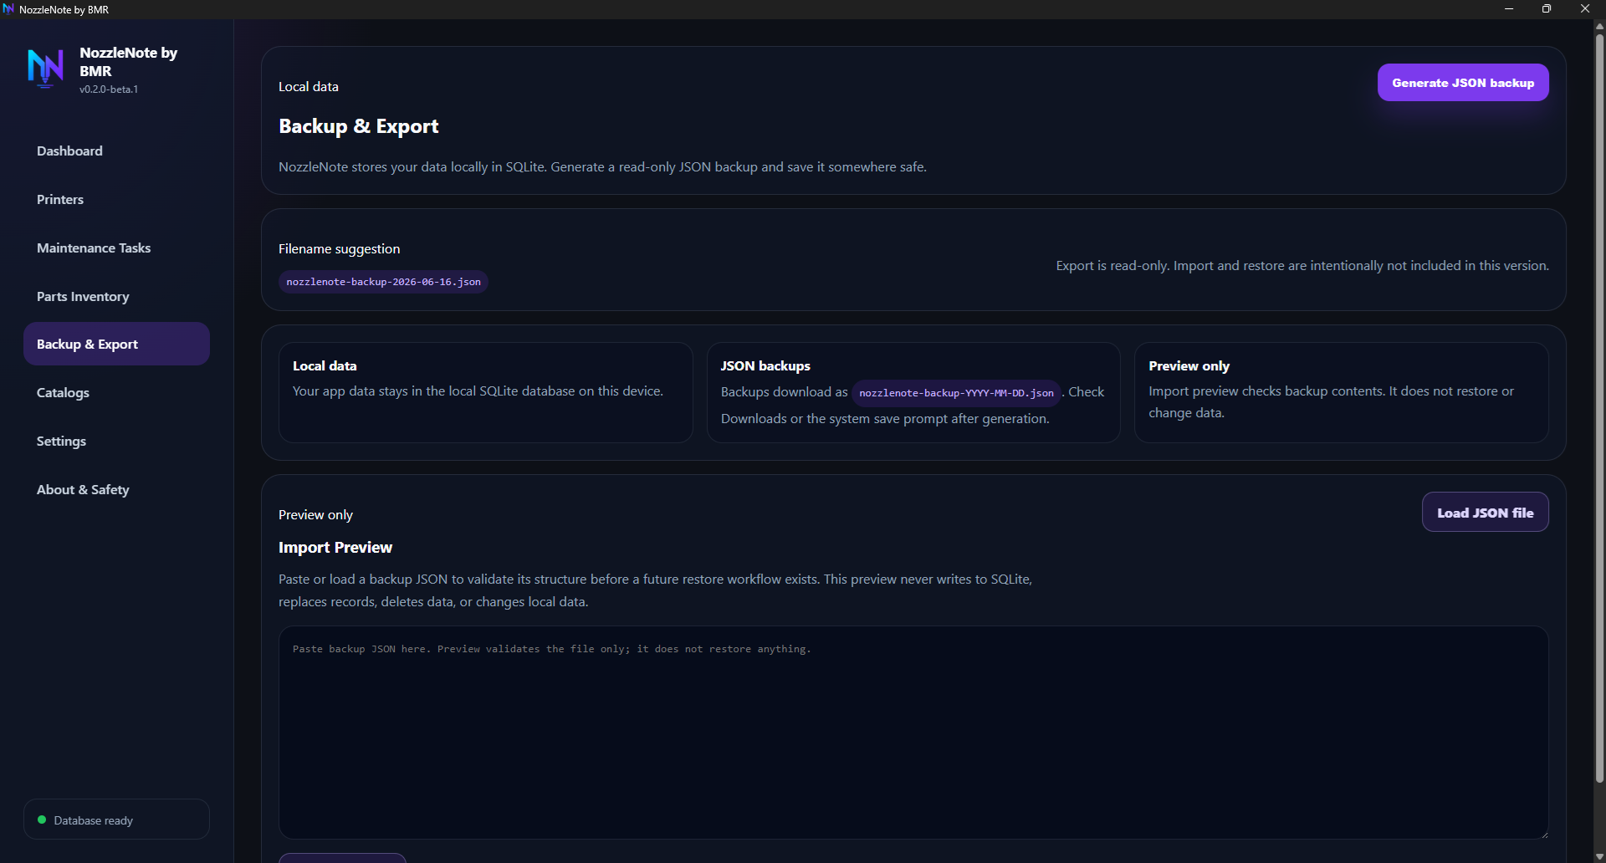
Task: Click the JSON backups card title
Action: pyautogui.click(x=765, y=366)
